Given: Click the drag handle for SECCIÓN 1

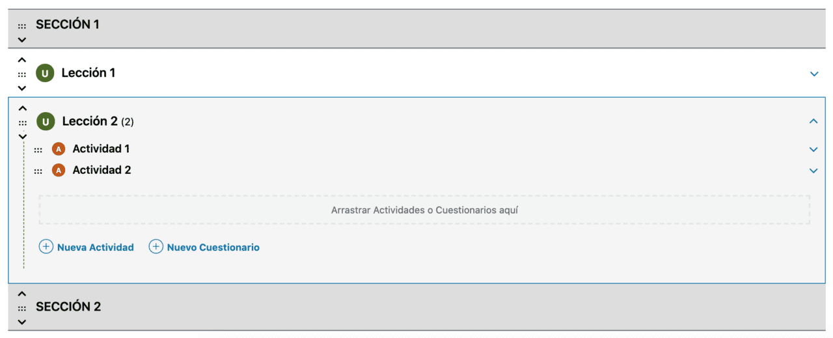Looking at the screenshot, I should point(22,26).
